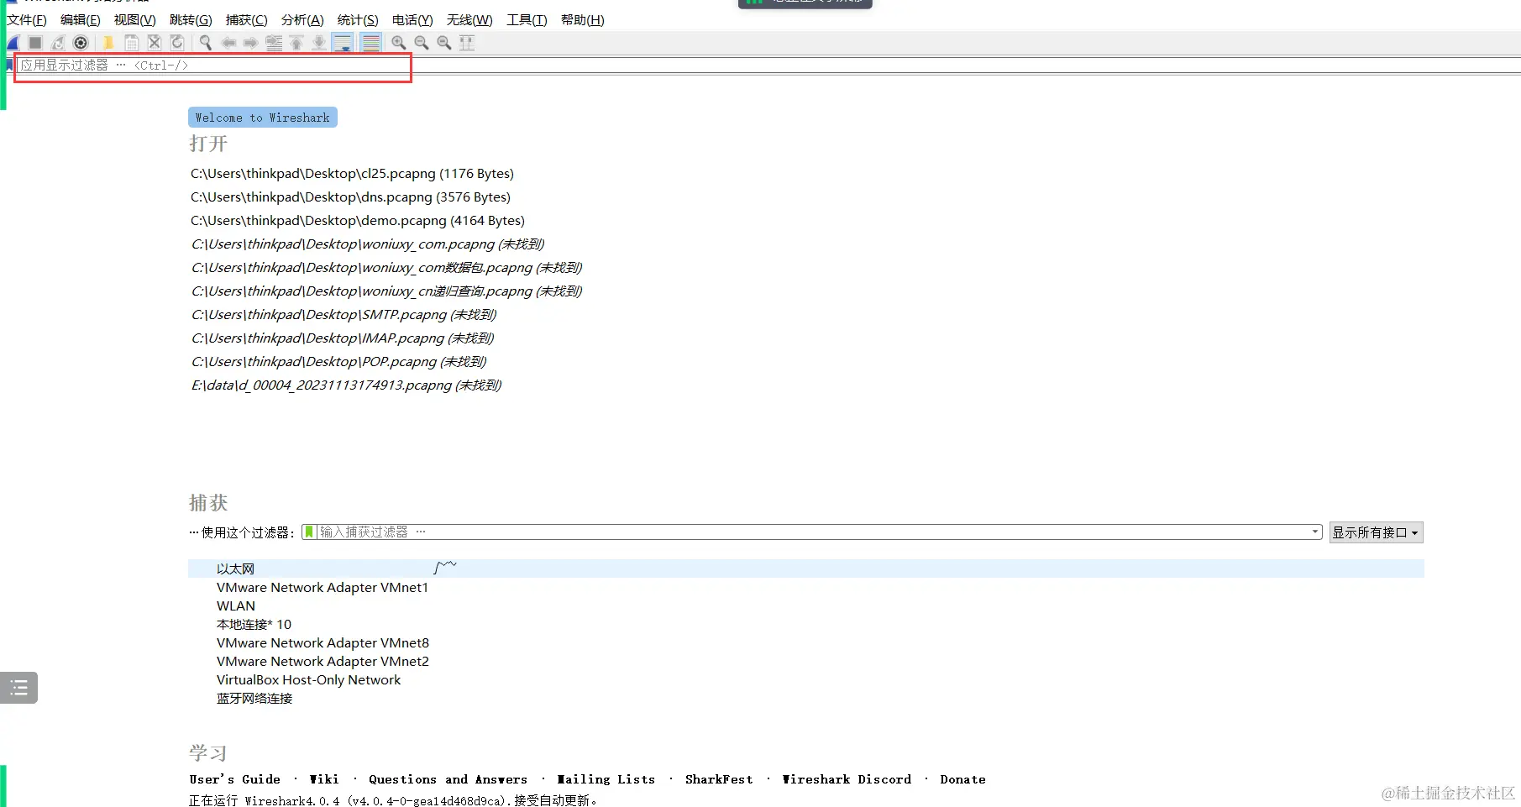This screenshot has height=807, width=1521.
Task: Open the 显示所有接口 dropdown
Action: click(x=1376, y=532)
